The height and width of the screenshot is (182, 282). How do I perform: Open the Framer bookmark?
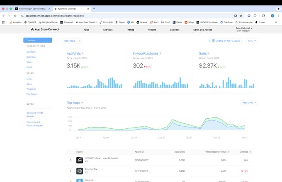point(260,22)
